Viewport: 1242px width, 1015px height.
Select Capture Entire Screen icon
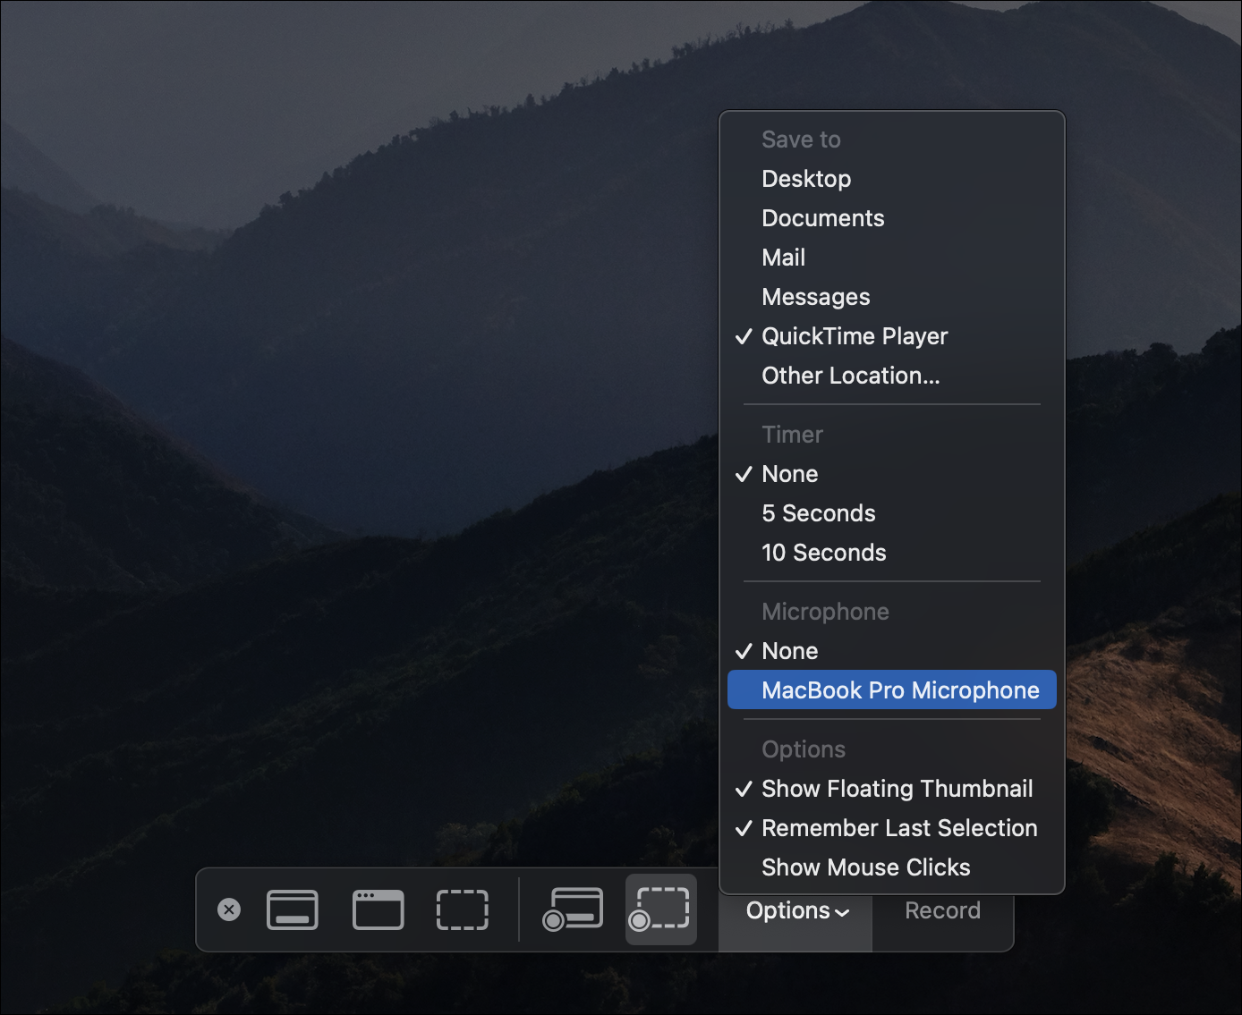click(x=293, y=909)
